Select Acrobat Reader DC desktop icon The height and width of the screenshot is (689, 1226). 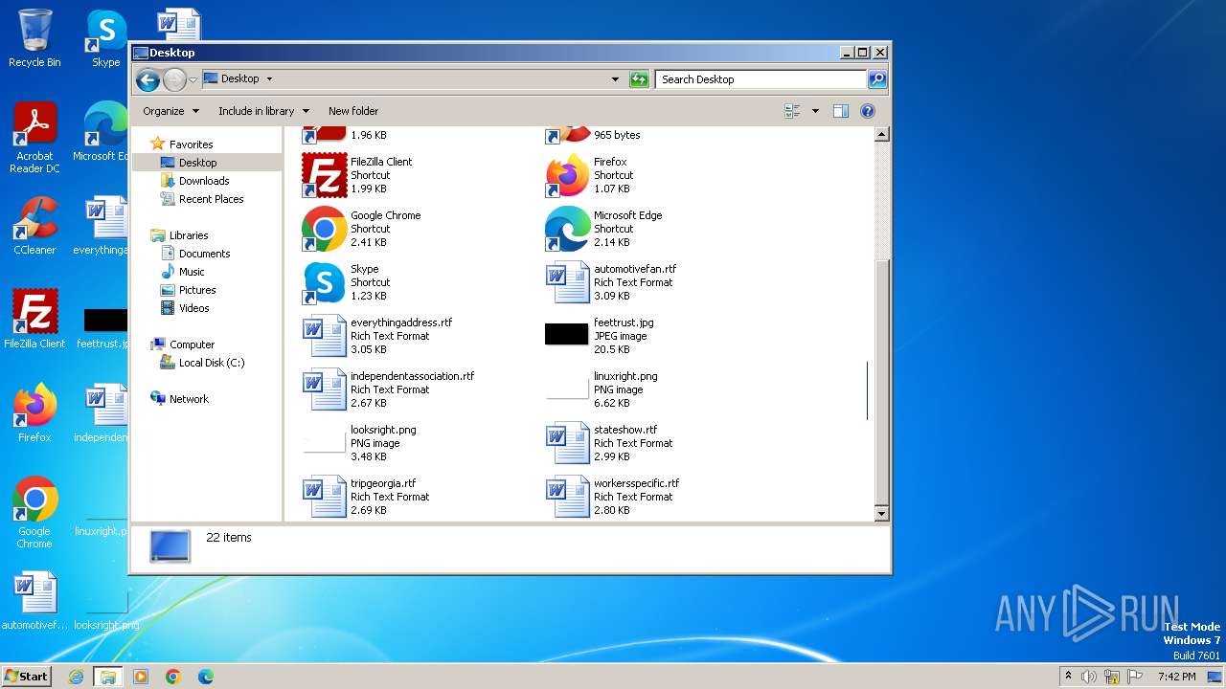[x=34, y=138]
